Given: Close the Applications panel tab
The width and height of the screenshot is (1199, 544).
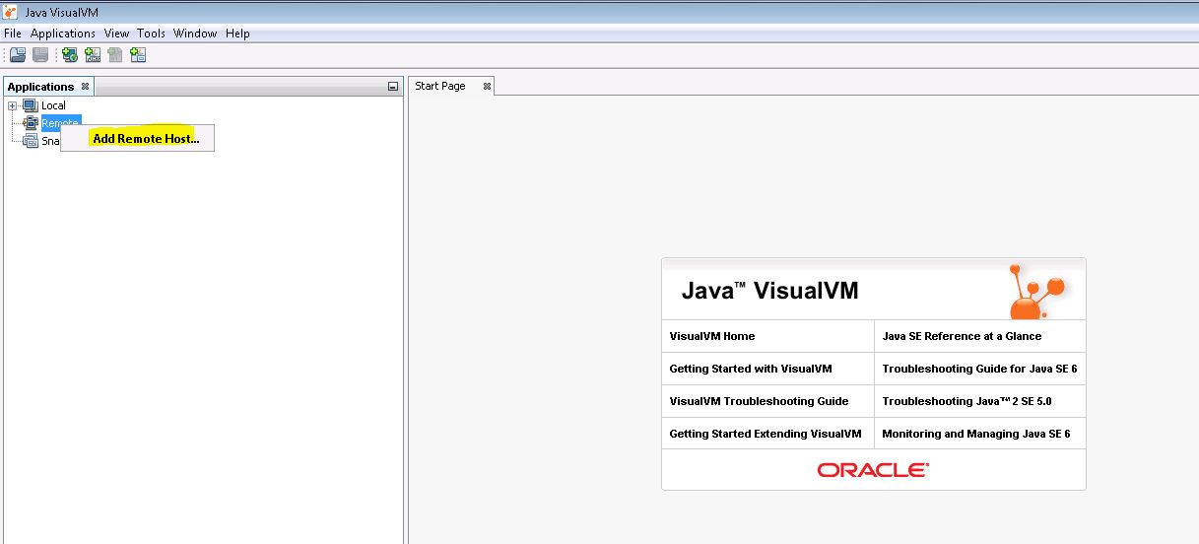Looking at the screenshot, I should pyautogui.click(x=85, y=86).
